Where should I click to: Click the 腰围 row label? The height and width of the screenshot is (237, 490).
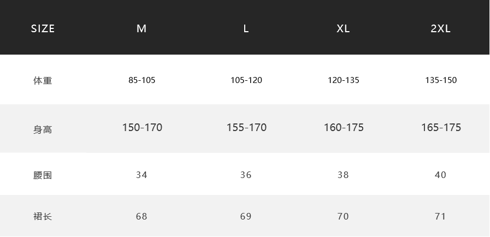click(43, 175)
